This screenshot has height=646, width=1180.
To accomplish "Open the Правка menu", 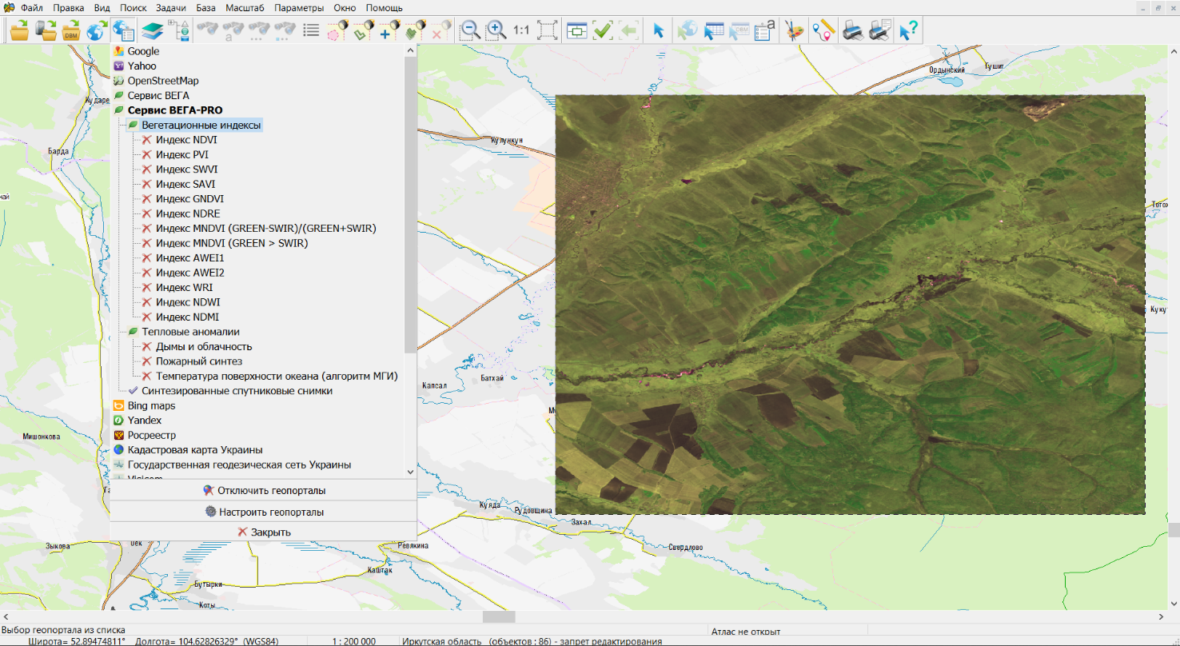I will pyautogui.click(x=69, y=7).
